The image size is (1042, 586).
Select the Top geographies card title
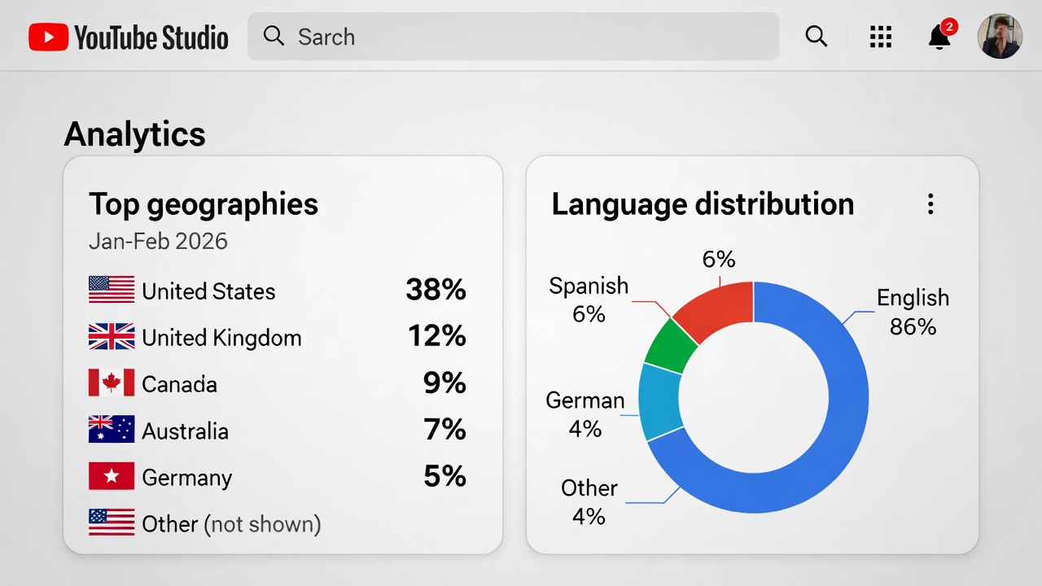(203, 204)
